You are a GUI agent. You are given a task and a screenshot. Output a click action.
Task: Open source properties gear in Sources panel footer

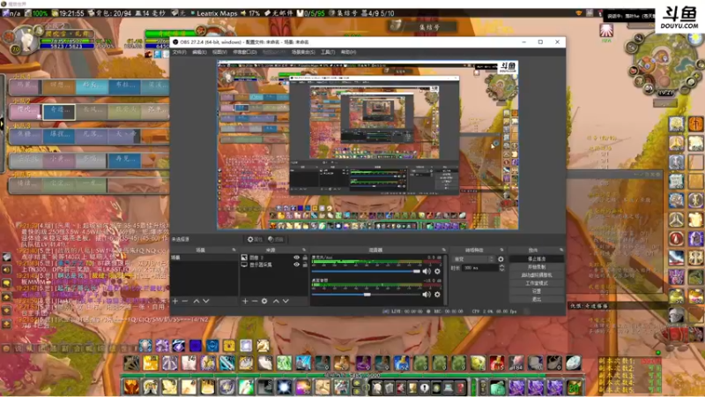point(264,301)
